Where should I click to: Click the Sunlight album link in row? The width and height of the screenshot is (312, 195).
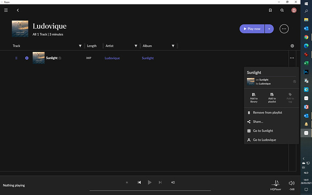coord(148,58)
